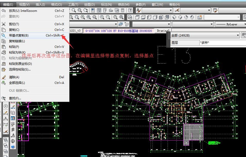Click the Quick Select icon beside 全部 dropdown
Image resolution: width=246 pixels, height=157 pixels.
click(x=244, y=35)
